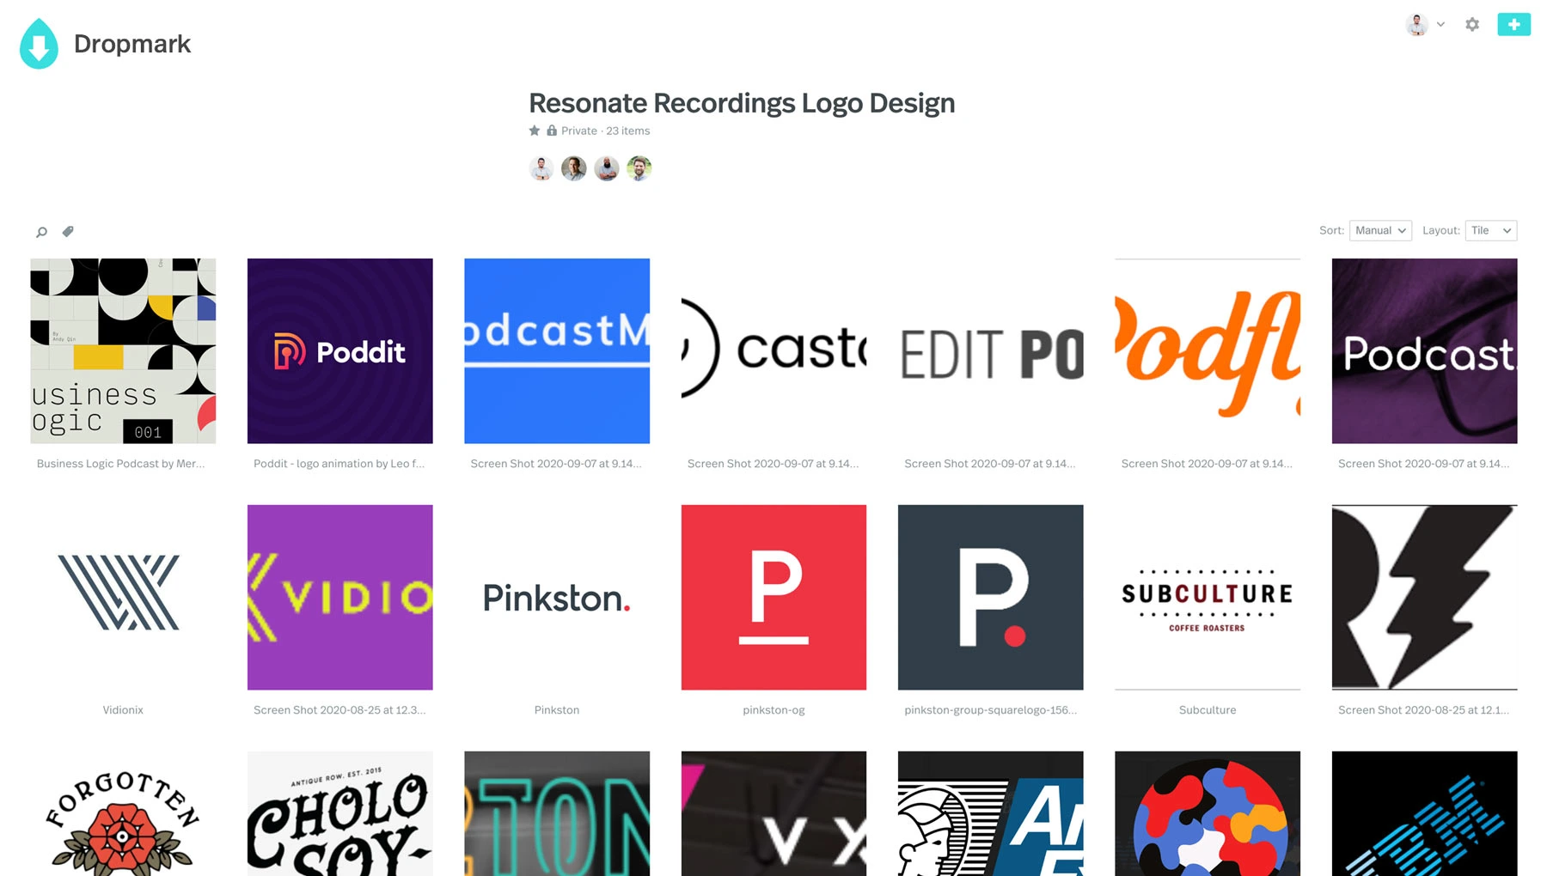Open the EDIT PO screenshot thumbnail
1547x876 pixels.
[x=991, y=351]
